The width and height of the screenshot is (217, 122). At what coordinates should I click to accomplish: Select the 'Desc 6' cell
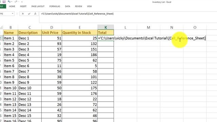tap(29, 66)
